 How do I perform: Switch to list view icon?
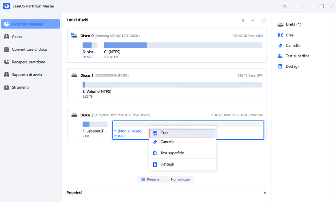253,20
